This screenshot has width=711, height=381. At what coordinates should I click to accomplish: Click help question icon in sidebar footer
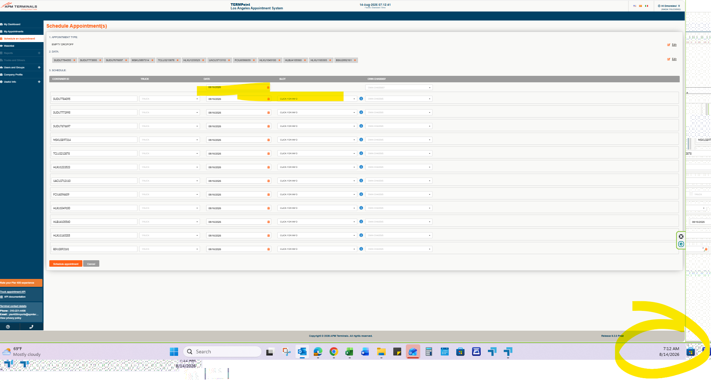(x=8, y=327)
